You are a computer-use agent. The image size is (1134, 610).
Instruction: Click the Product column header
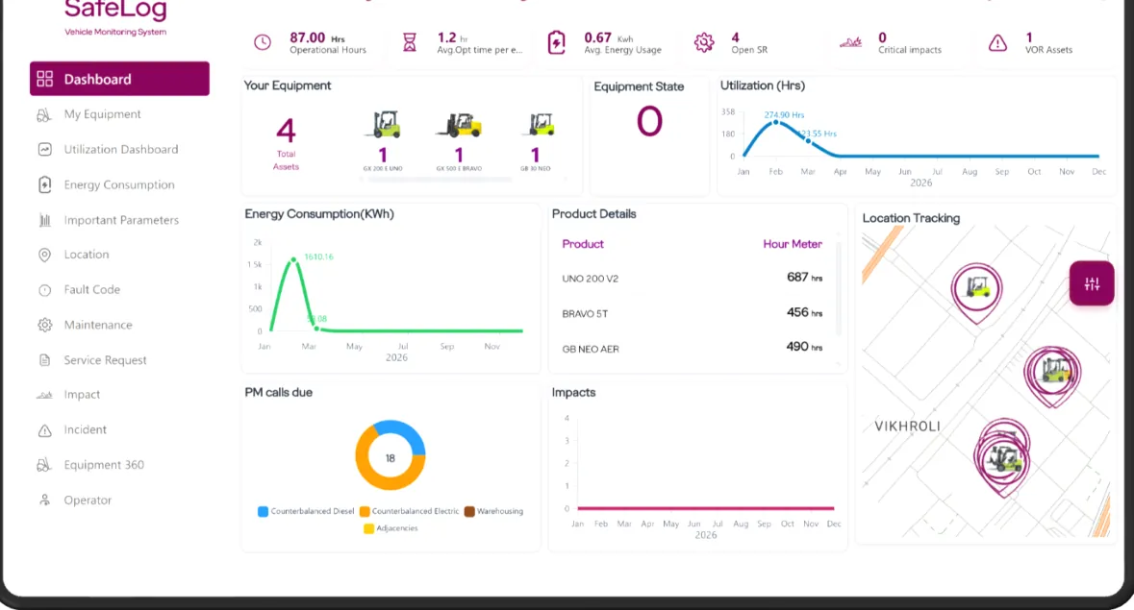pyautogui.click(x=583, y=244)
